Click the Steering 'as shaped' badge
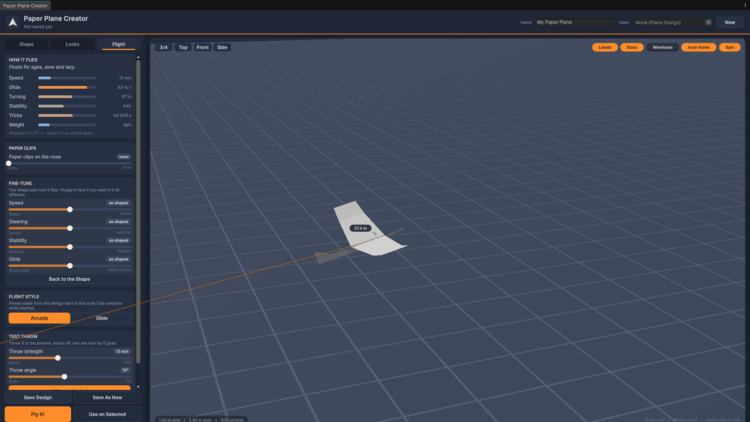 click(x=118, y=222)
